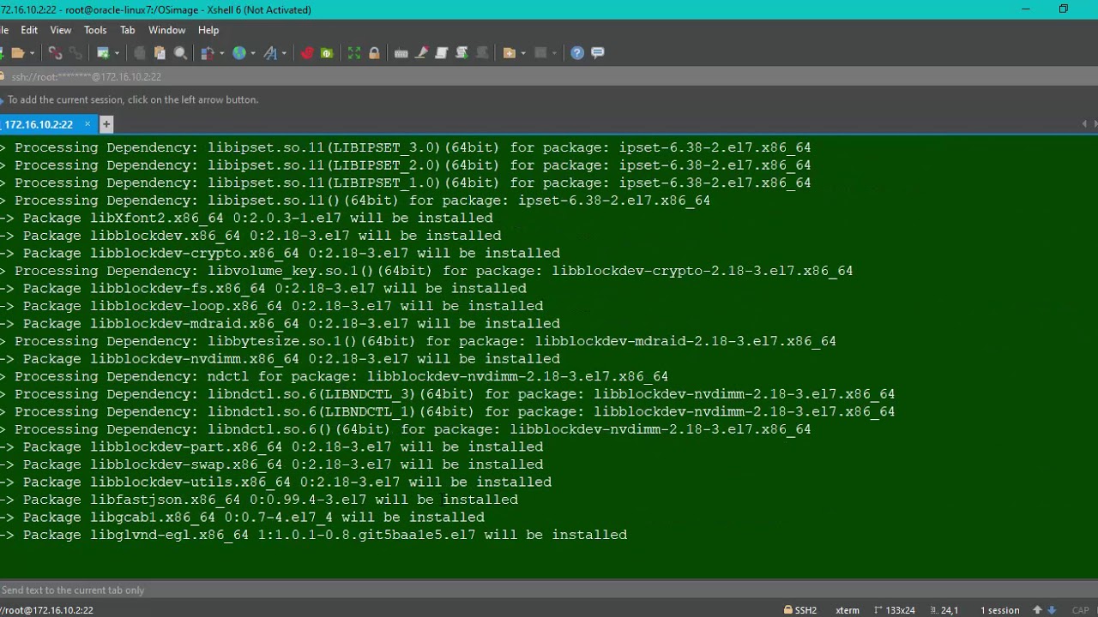Click the Lock Screen padlock icon
The height and width of the screenshot is (617, 1098).
tap(374, 53)
